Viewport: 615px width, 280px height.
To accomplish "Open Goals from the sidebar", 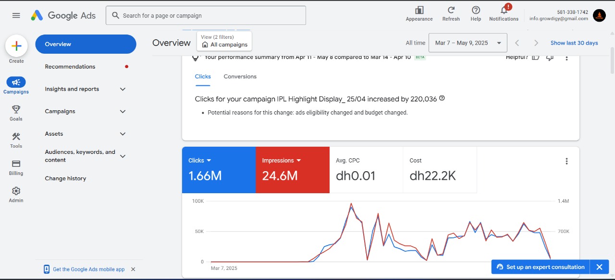I will tap(16, 112).
